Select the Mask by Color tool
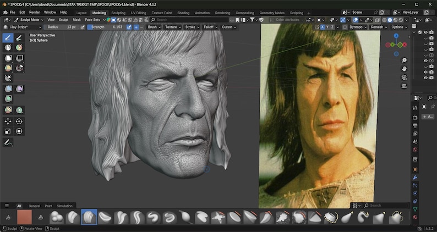Image resolution: width=437 pixels, height=232 pixels. [x=19, y=111]
